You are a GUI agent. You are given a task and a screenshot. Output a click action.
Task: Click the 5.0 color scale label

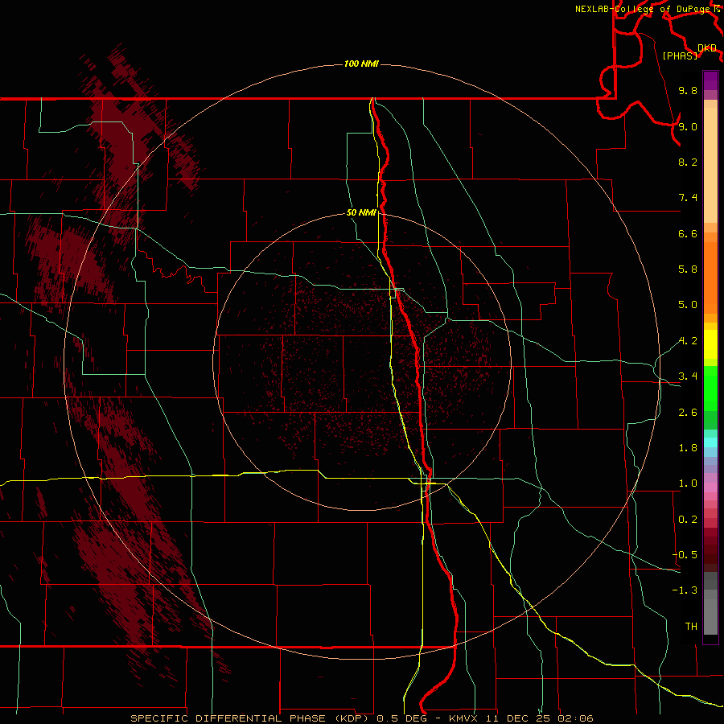click(x=688, y=305)
